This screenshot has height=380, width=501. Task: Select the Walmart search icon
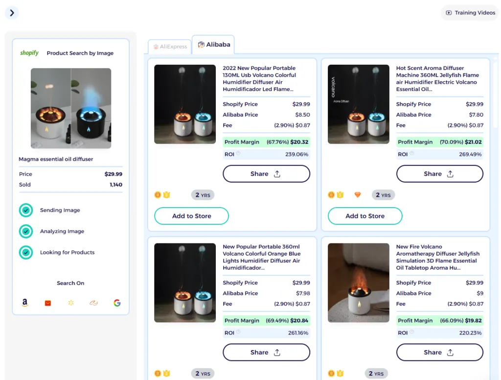70,303
